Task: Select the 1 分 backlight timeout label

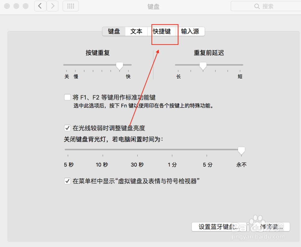Action: pos(172,165)
